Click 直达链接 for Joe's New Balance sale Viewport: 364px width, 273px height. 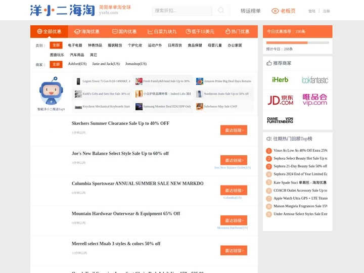tap(234, 160)
